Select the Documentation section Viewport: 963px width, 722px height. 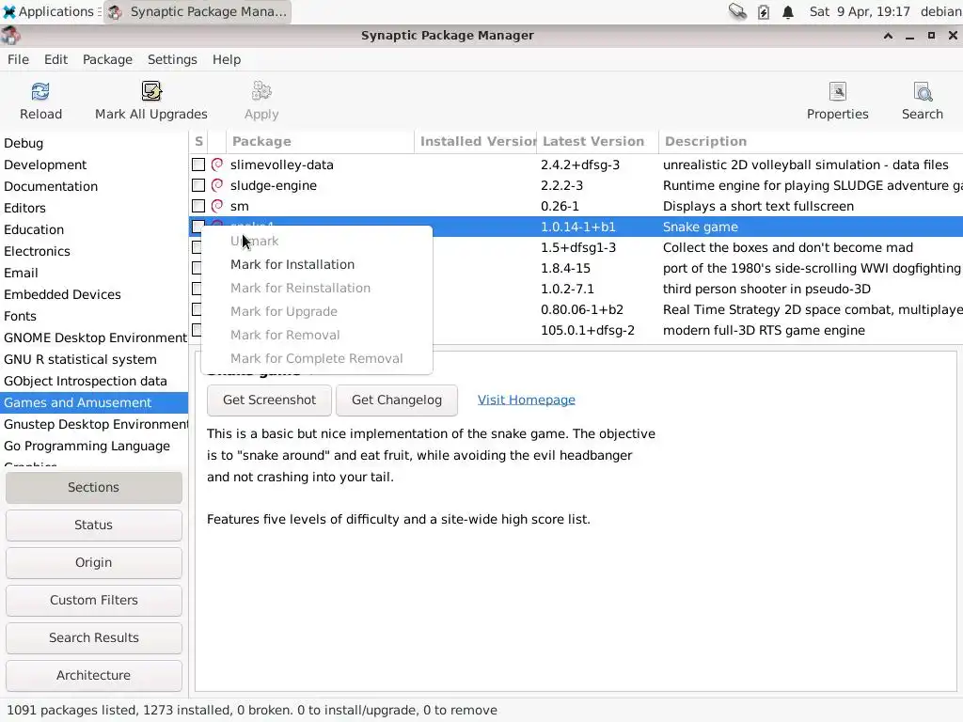point(94,186)
